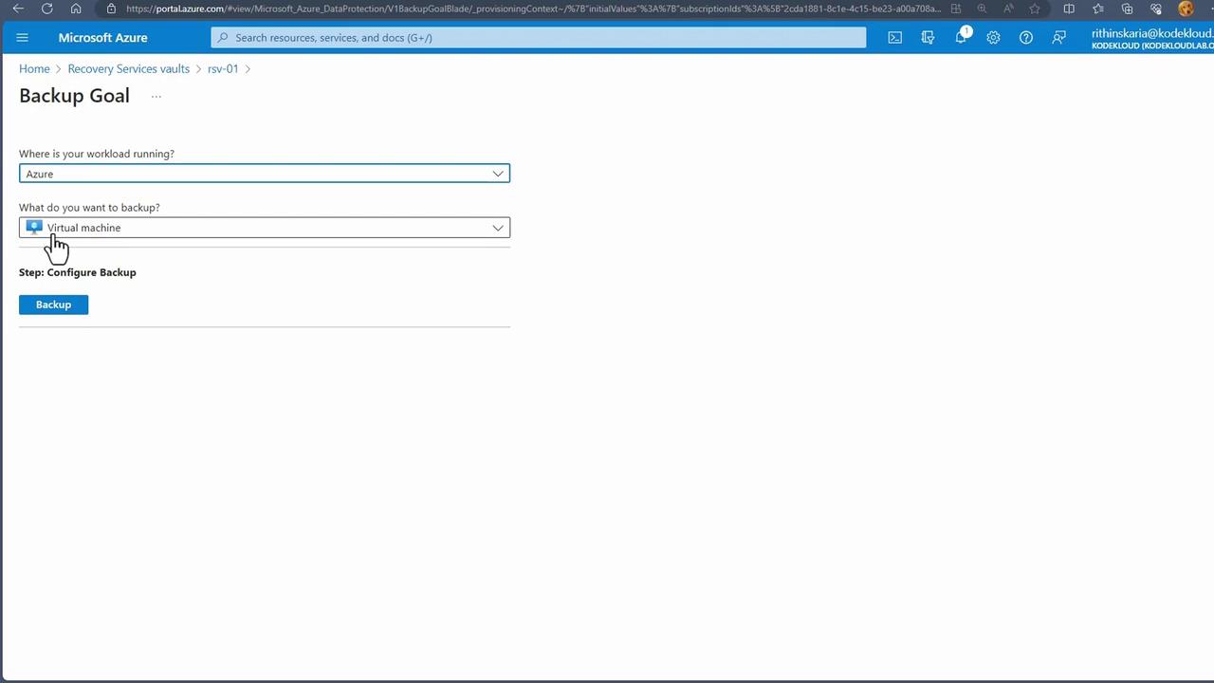Viewport: 1214px width, 683px height.
Task: Open Browser essentials heart icon
Action: click(x=1156, y=9)
